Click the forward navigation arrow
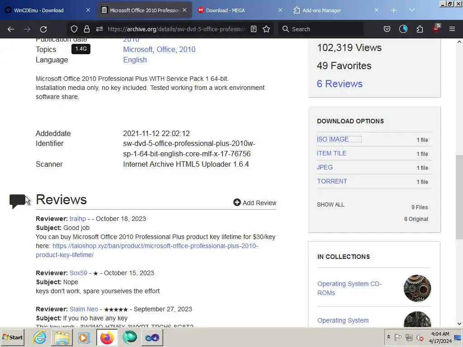Image resolution: width=463 pixels, height=347 pixels. pyautogui.click(x=27, y=29)
